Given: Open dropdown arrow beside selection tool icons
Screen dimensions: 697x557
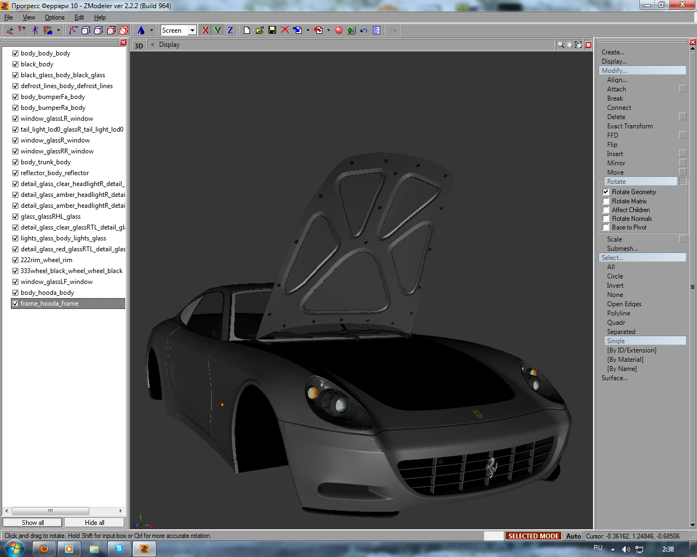Looking at the screenshot, I should point(58,30).
